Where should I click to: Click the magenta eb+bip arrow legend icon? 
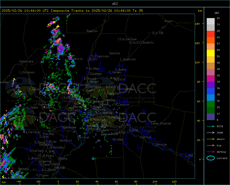pos(211,152)
